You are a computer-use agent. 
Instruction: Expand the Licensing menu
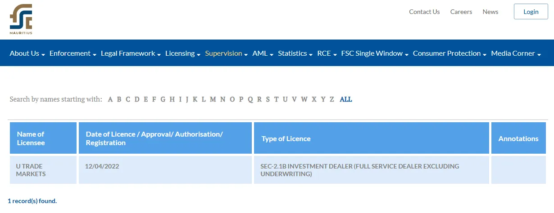point(183,53)
